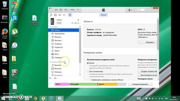Select the iCloud backup radio button
The height and width of the screenshot is (101, 180).
88,63
